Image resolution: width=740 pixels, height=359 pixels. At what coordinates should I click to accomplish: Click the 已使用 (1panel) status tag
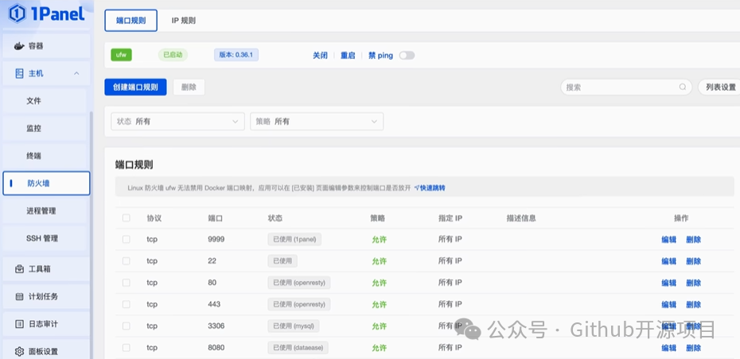(294, 240)
